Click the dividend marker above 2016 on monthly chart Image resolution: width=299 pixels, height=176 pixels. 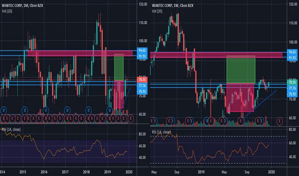pyautogui.click(x=46, y=110)
